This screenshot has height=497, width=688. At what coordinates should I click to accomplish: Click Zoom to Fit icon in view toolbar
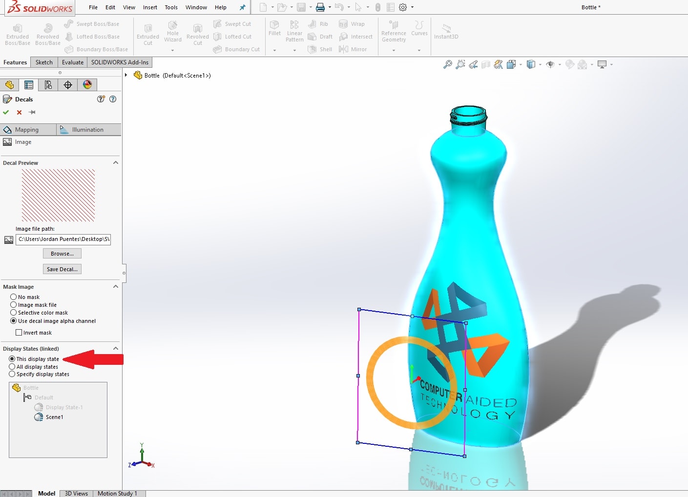pyautogui.click(x=447, y=64)
